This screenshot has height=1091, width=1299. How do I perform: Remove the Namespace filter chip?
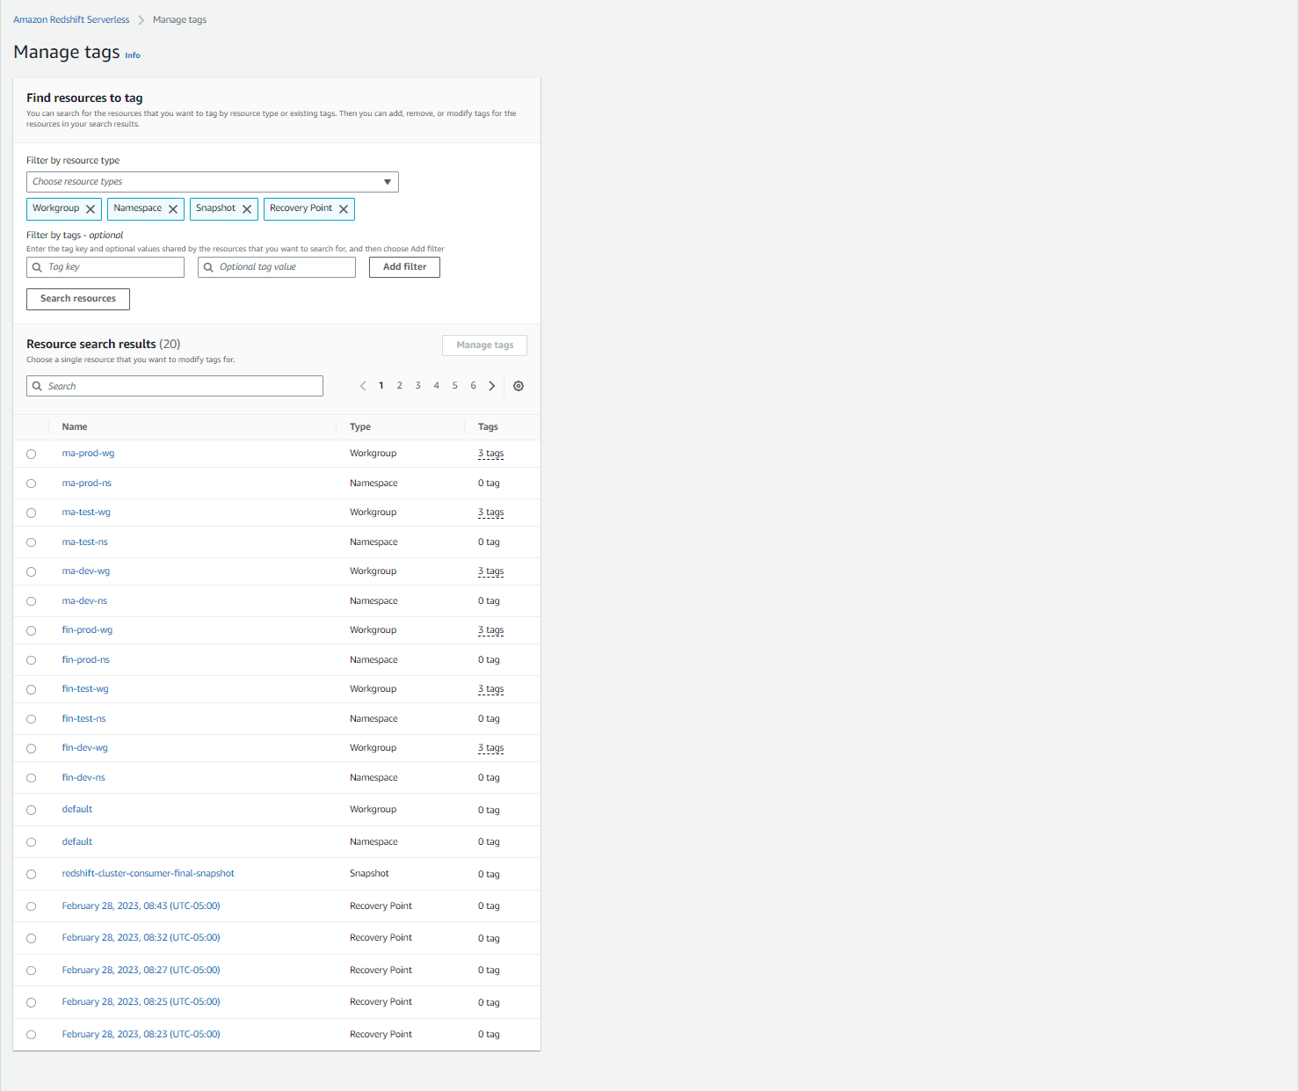[173, 208]
